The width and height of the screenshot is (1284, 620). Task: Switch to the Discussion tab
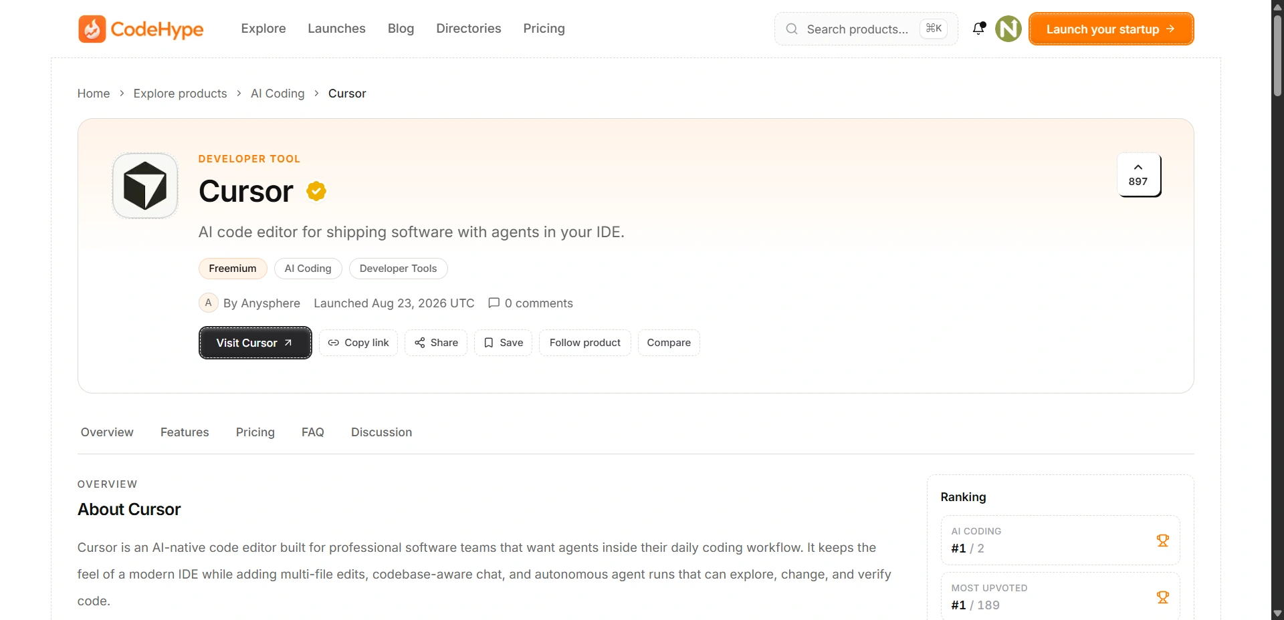point(382,432)
